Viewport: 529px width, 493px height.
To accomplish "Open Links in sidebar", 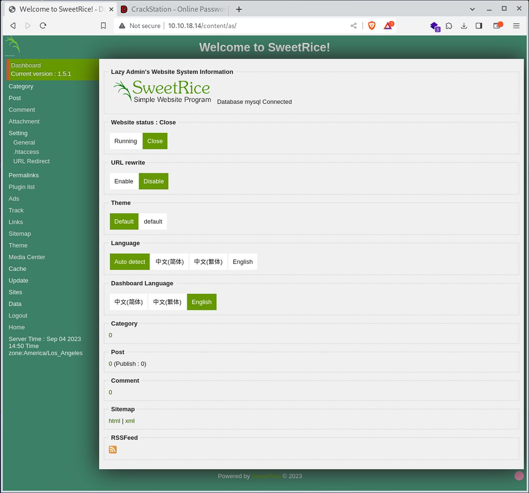I will tap(15, 222).
